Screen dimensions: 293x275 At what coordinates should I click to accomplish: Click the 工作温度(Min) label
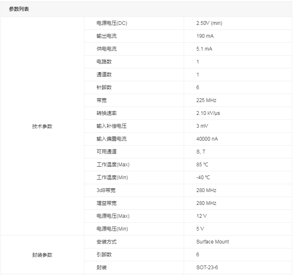tap(112, 178)
